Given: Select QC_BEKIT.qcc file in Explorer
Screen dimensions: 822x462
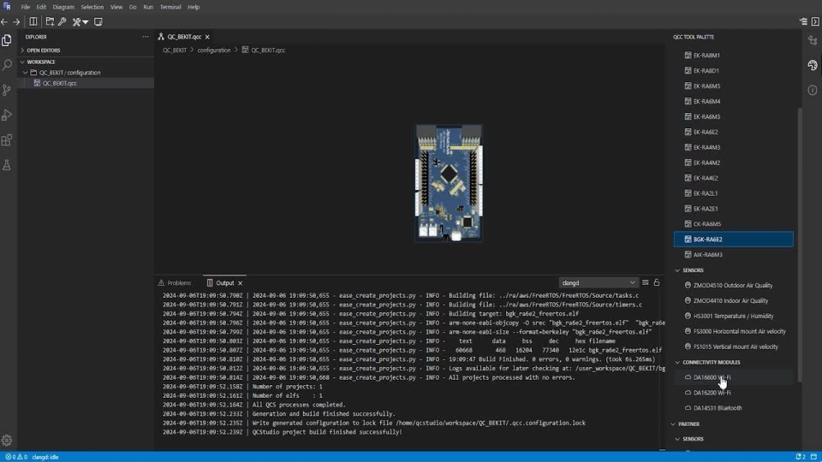Looking at the screenshot, I should [x=59, y=84].
